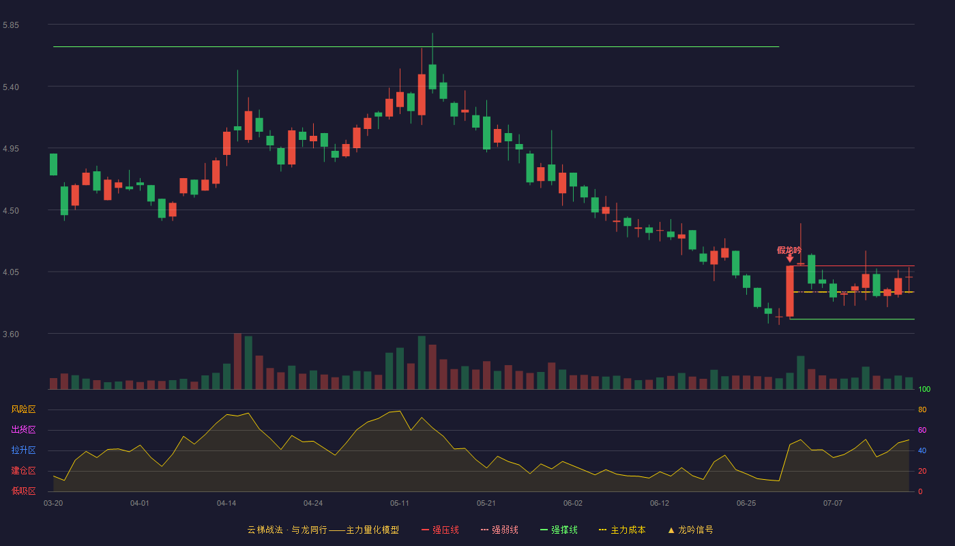Viewport: 955px width, 546px height.
Task: Click the indicator scale value 20
Action: point(922,471)
